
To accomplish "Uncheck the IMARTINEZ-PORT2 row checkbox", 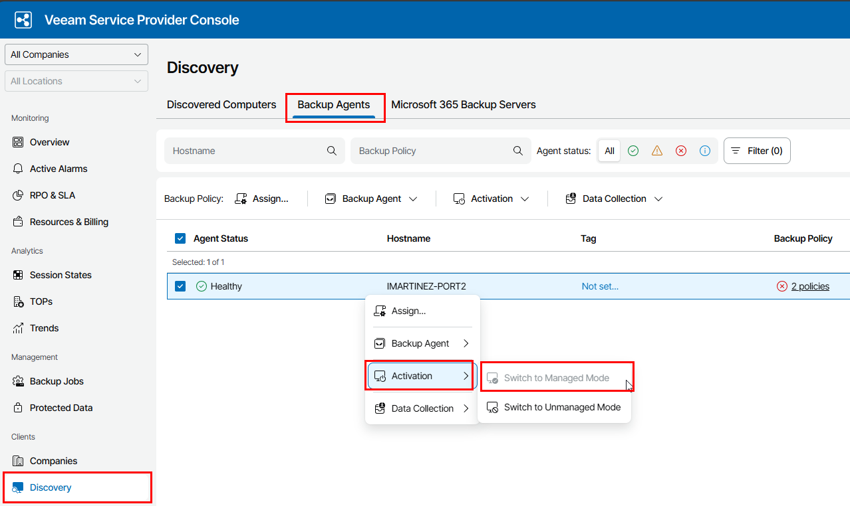I will (x=180, y=286).
